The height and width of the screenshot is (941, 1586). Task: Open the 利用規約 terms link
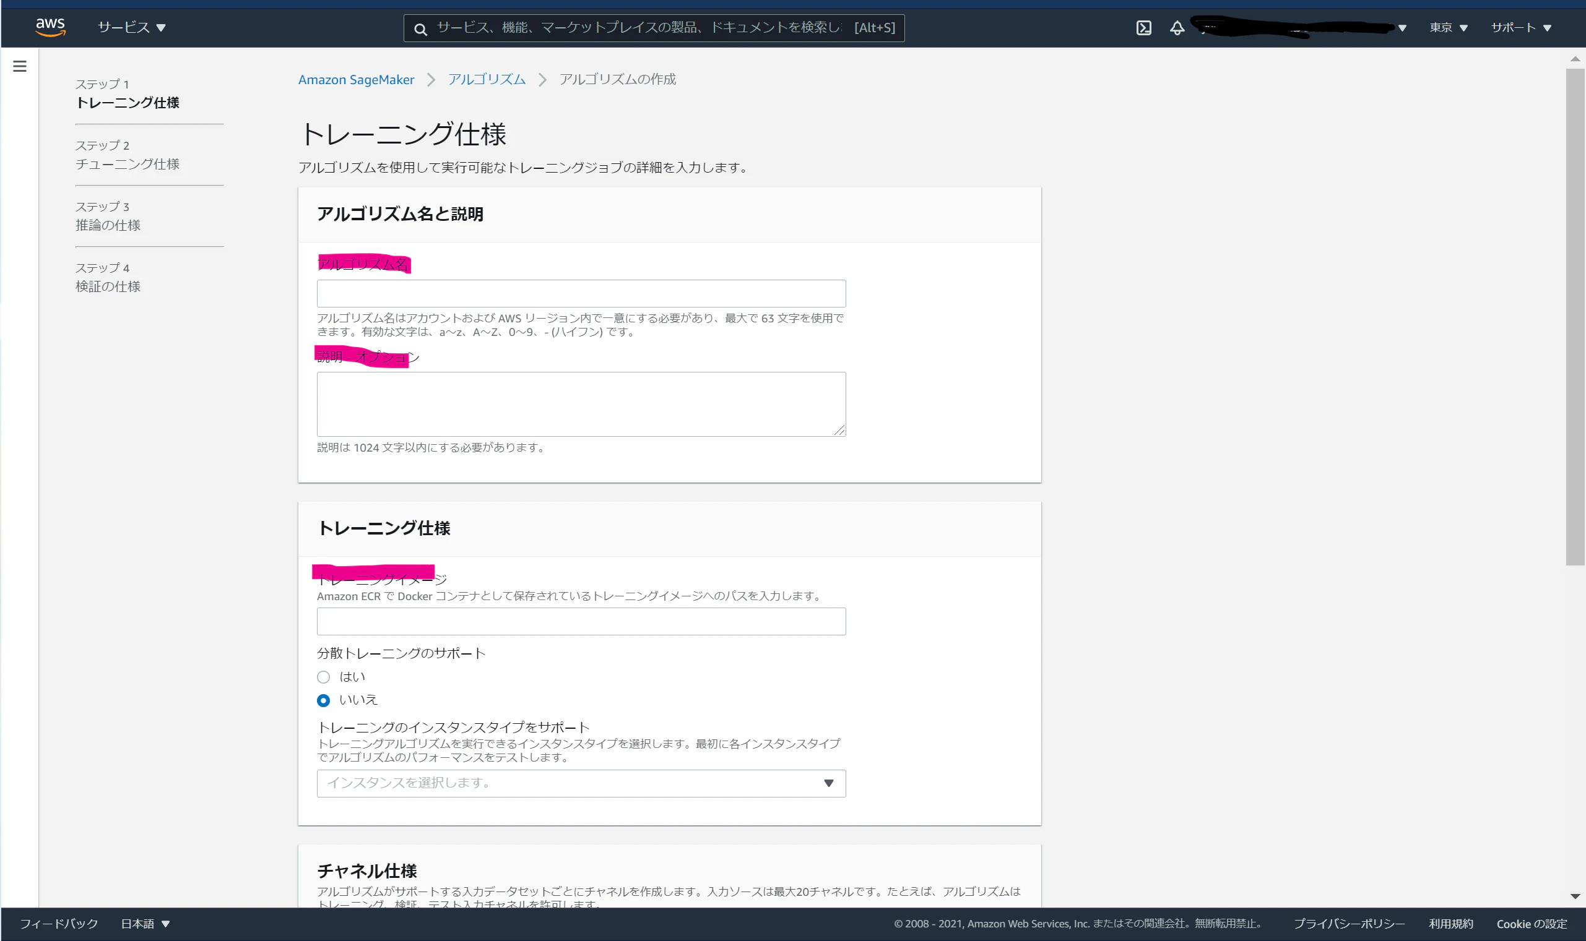coord(1450,924)
